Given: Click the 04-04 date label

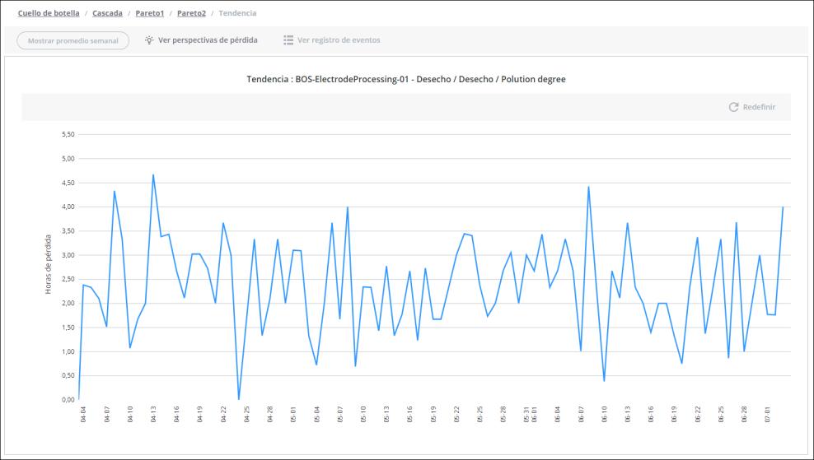Looking at the screenshot, I should coord(83,415).
